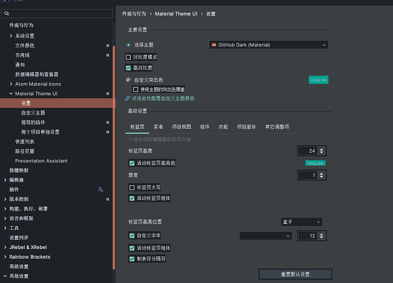Image resolution: width=393 pixels, height=283 pixels.
Task: Open the custom font name dropdown
Action: pos(265,236)
